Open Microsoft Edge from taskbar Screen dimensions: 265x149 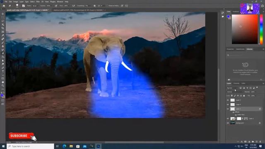[65, 146]
